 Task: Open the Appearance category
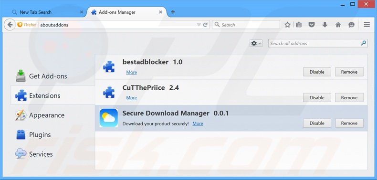(x=53, y=115)
